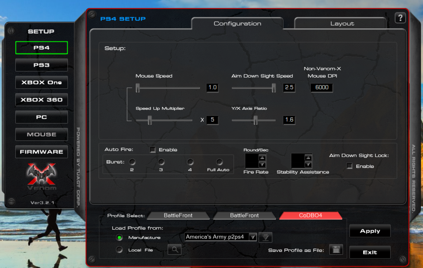Select PC in the Setup sidebar
Viewport: 423px width, 268px height.
tap(42, 117)
